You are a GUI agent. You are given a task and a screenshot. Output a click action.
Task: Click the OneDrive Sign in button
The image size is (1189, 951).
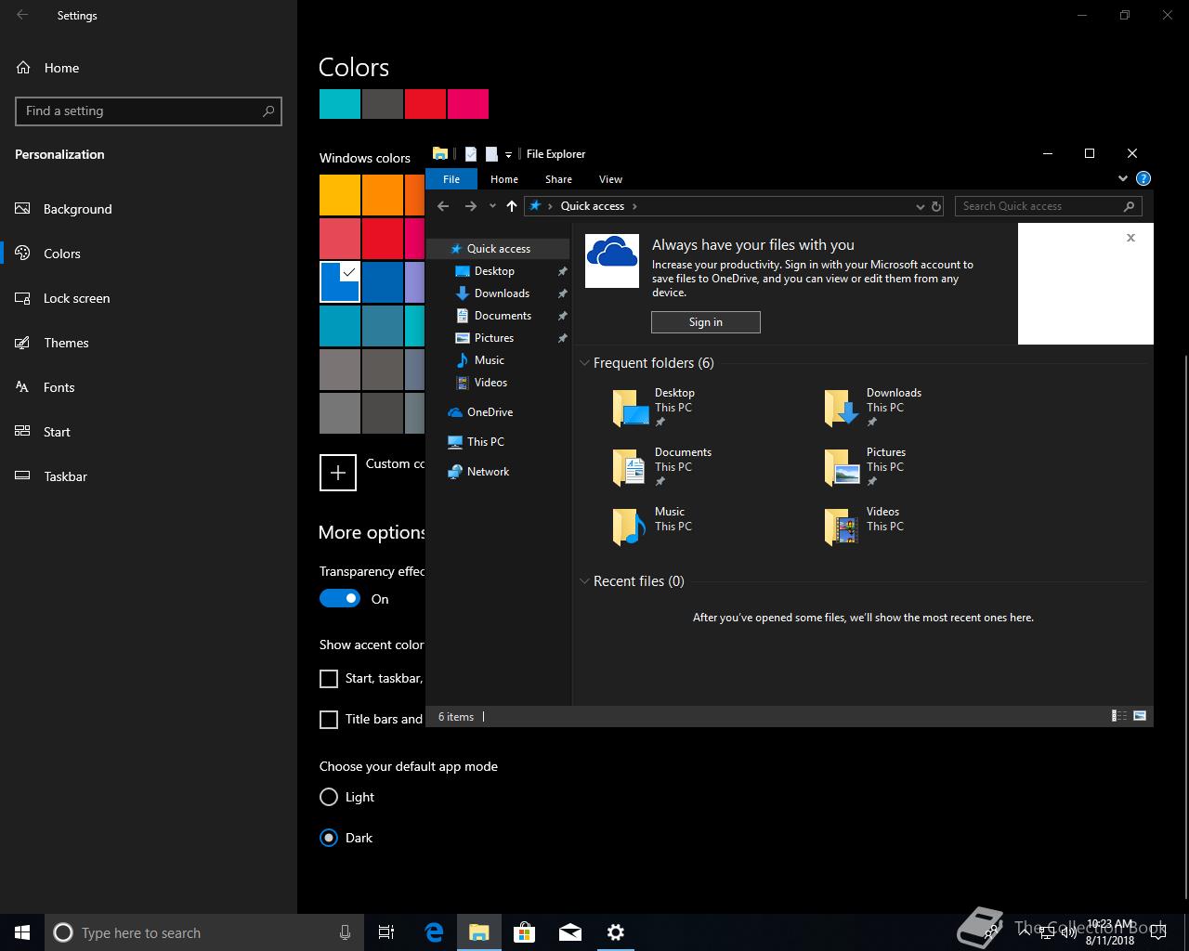(x=706, y=322)
